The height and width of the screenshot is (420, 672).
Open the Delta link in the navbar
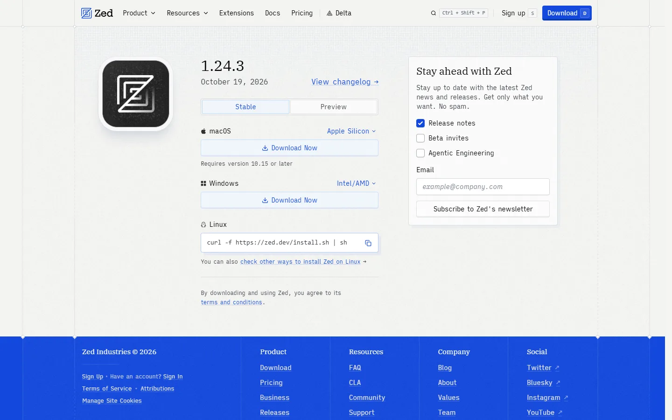point(339,13)
